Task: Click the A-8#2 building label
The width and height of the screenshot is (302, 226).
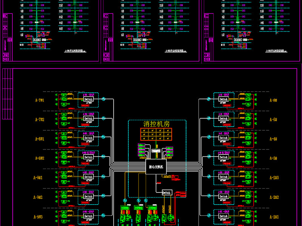Action: pyautogui.click(x=40, y=158)
